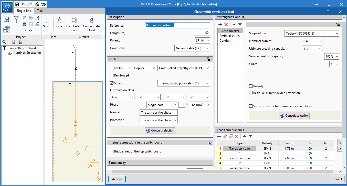Click the help icon beside Internal connections
Image resolution: width=347 pixels, height=186 pixels.
tap(210, 143)
